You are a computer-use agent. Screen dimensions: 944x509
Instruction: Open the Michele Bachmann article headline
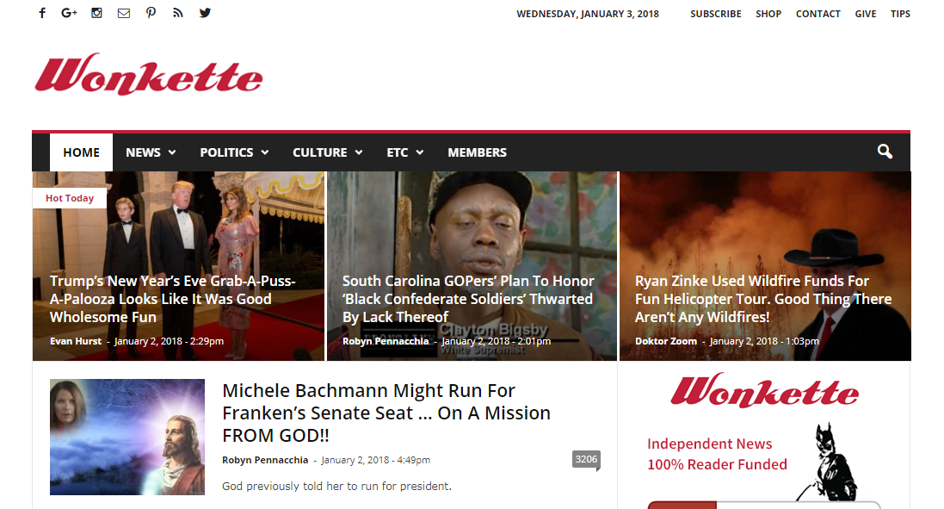pyautogui.click(x=386, y=413)
